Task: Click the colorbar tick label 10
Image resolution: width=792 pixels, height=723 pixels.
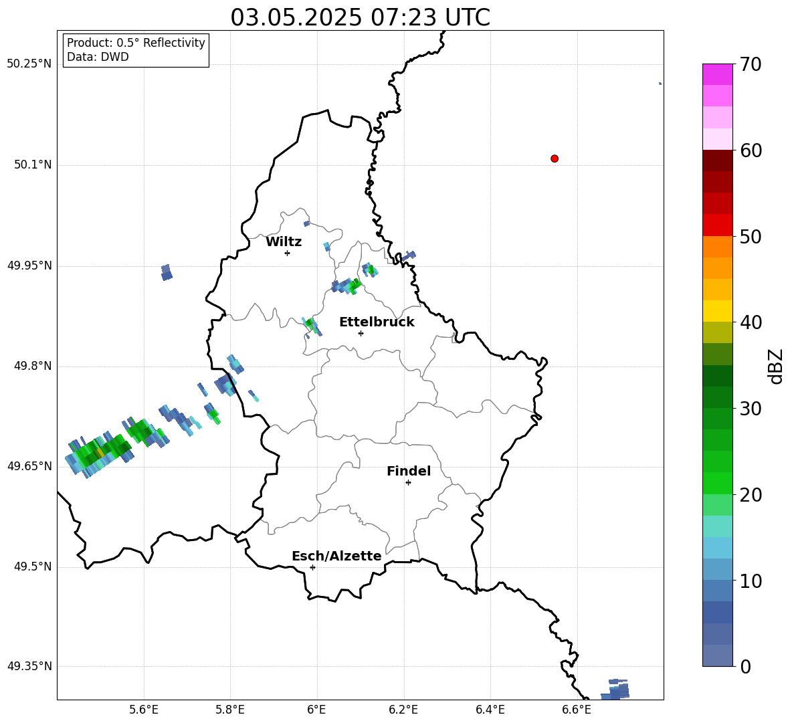Action: (751, 581)
